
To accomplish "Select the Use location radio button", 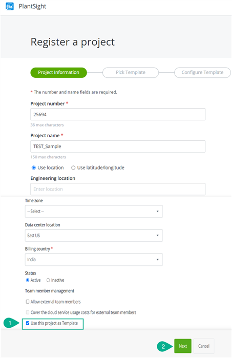I will 34,168.
